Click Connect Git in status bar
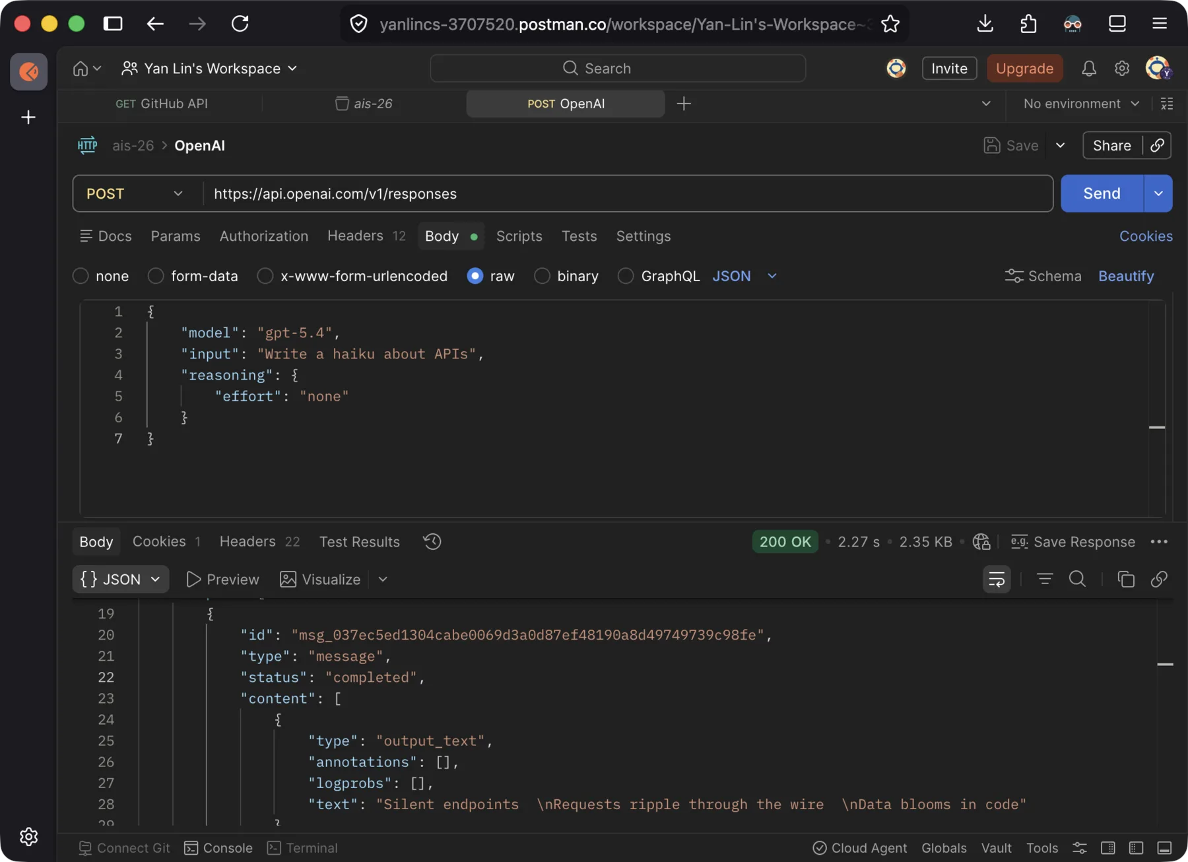Image resolution: width=1188 pixels, height=862 pixels. (124, 848)
